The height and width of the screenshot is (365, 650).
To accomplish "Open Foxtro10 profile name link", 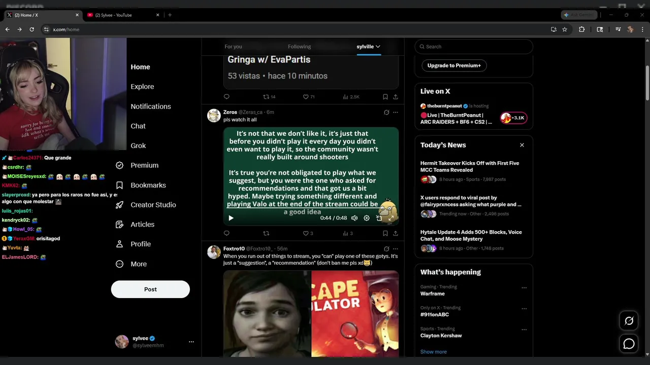I will point(234,249).
